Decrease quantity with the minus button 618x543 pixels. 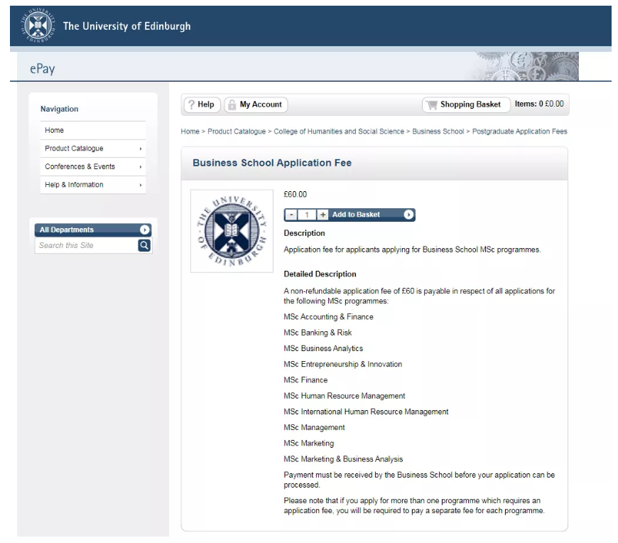tap(291, 215)
